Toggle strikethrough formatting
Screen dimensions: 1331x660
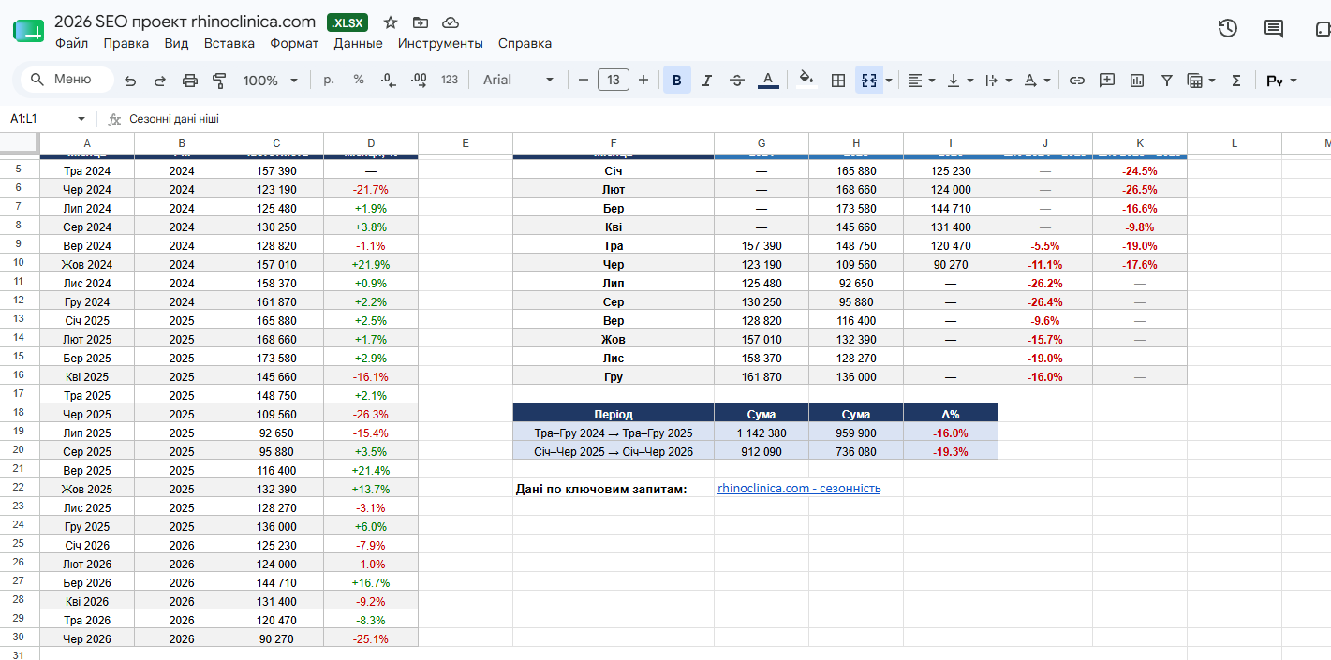(737, 81)
